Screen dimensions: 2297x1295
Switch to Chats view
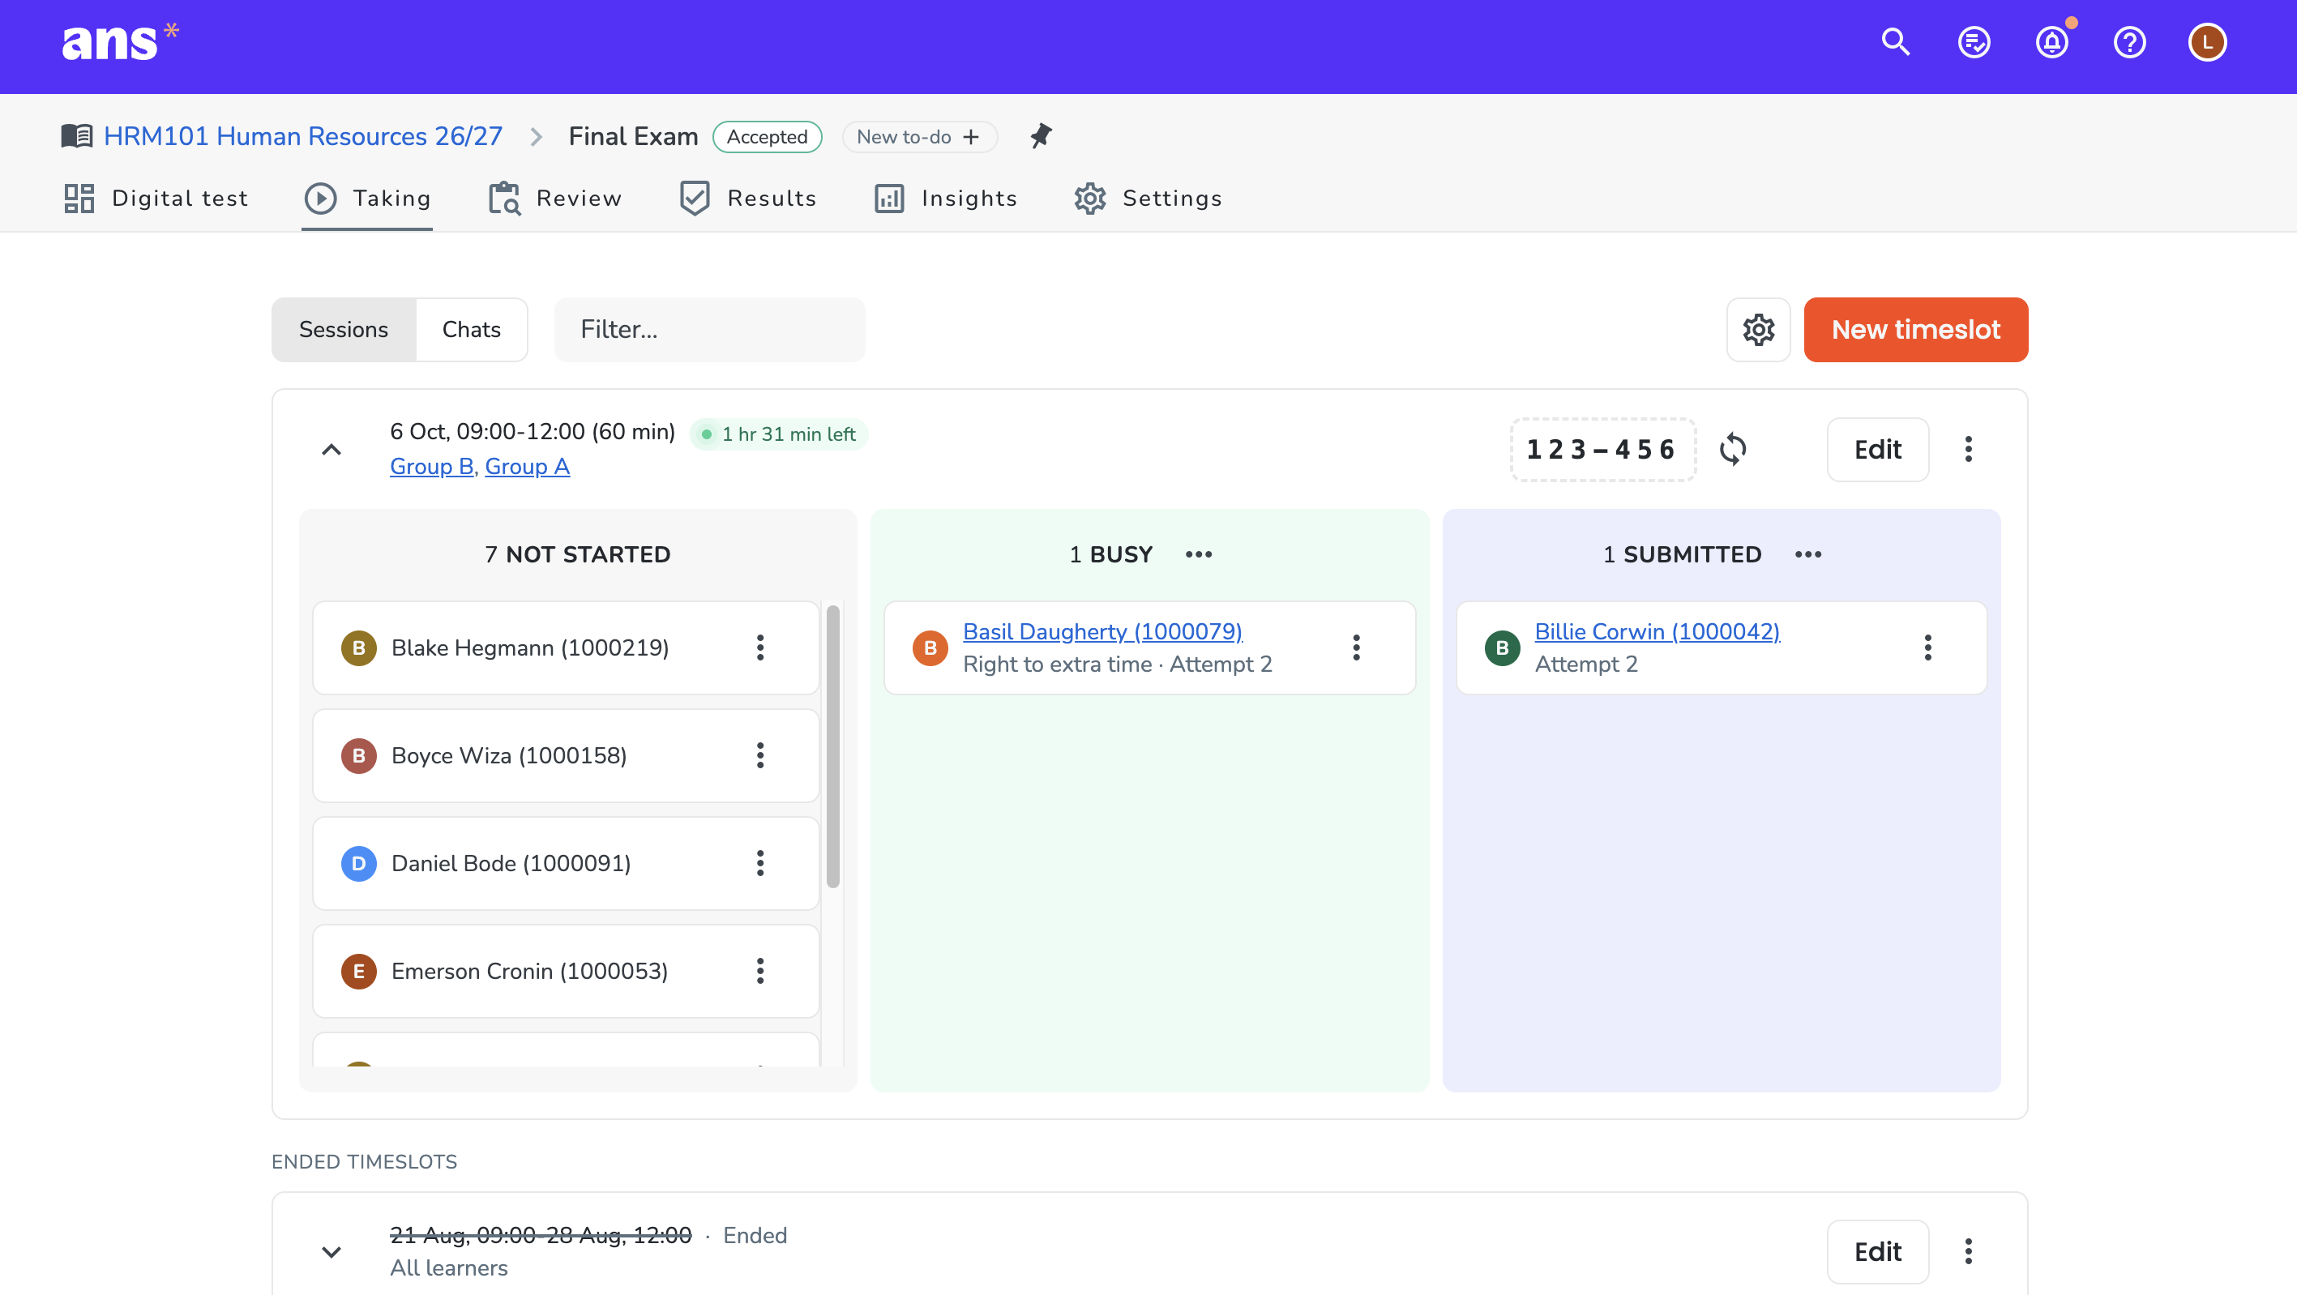(471, 330)
